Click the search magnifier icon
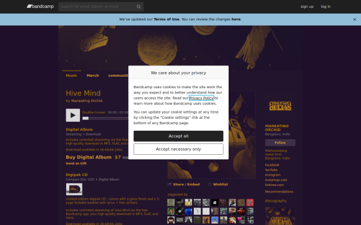This screenshot has height=225, width=361. click(138, 7)
